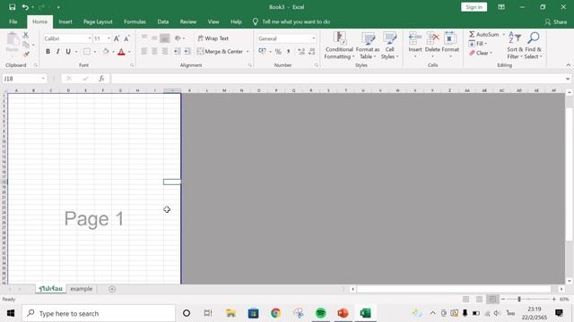The height and width of the screenshot is (322, 574).
Task: Apply red font color
Action: (122, 52)
